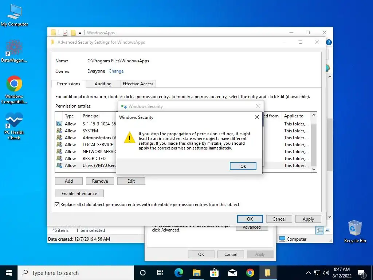Click the network icon in system tray

tap(317, 273)
